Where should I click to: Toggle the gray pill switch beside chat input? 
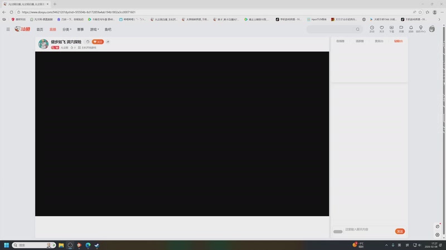tap(338, 232)
